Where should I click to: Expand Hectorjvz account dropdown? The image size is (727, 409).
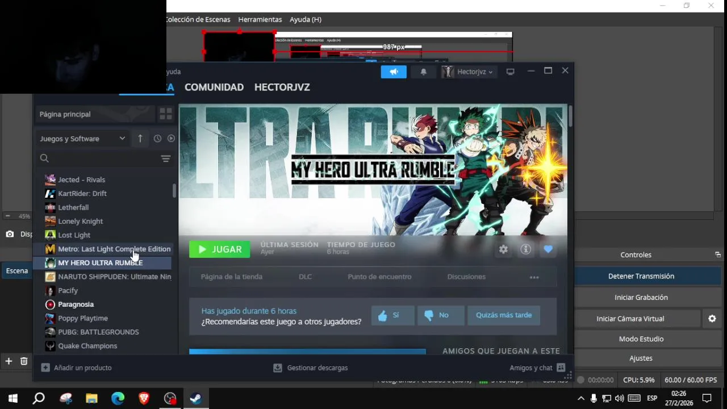[470, 72]
